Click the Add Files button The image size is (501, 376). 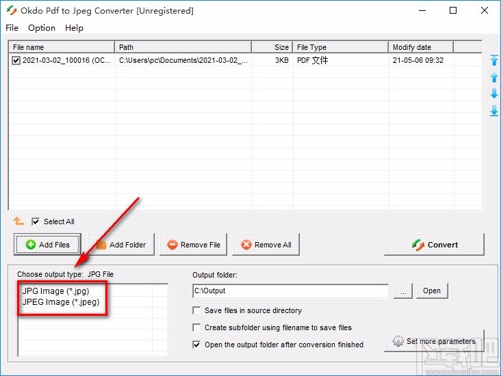47,245
